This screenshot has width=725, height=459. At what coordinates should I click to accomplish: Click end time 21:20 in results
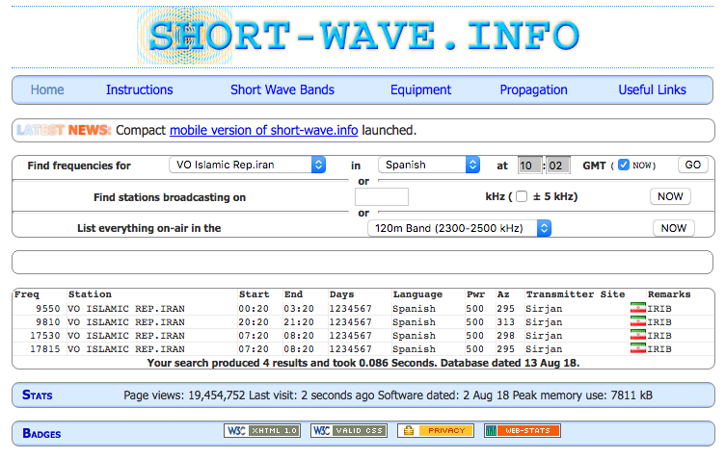[299, 322]
